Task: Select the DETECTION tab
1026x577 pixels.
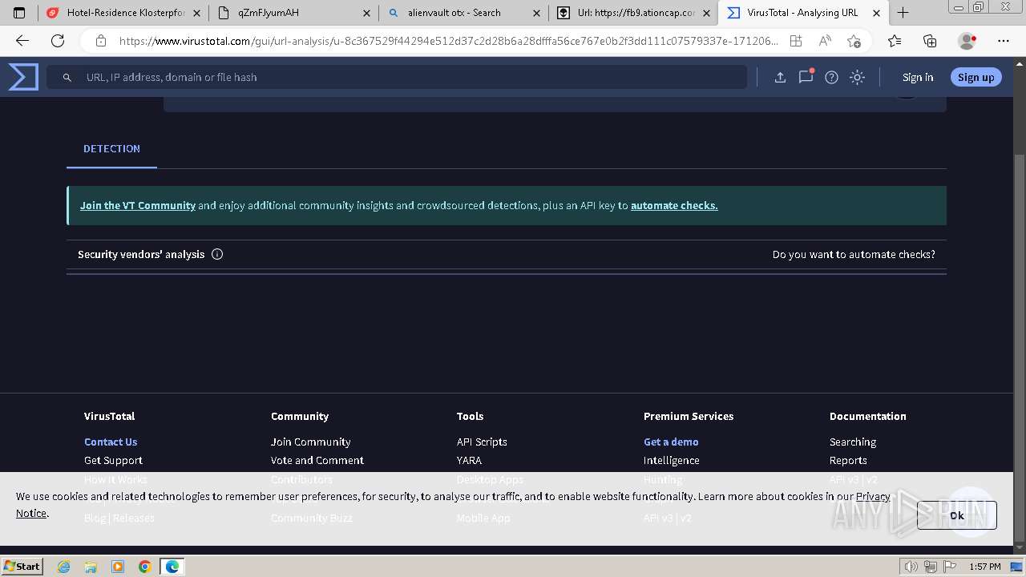Action: click(111, 149)
